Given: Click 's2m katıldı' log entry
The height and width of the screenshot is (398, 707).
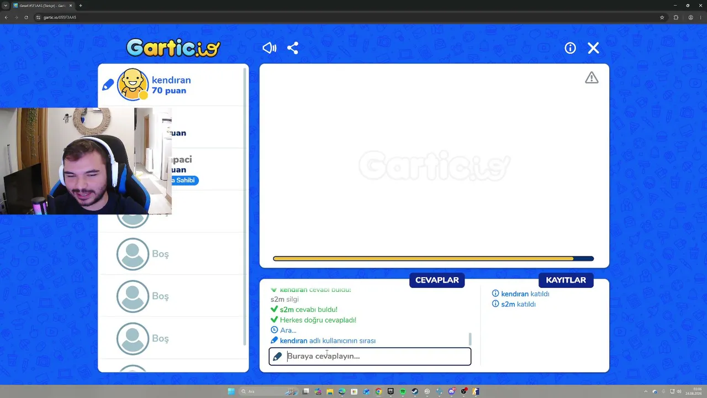Looking at the screenshot, I should pos(514,305).
